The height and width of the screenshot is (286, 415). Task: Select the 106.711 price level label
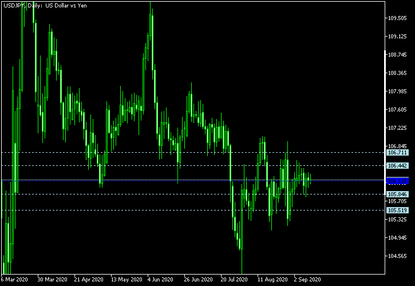tap(397, 152)
